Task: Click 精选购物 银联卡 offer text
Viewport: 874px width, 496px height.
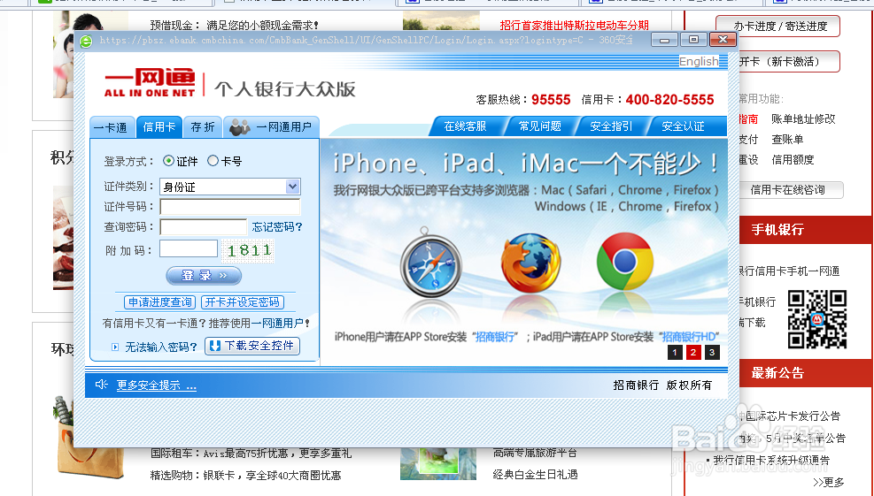Action: pos(246,475)
